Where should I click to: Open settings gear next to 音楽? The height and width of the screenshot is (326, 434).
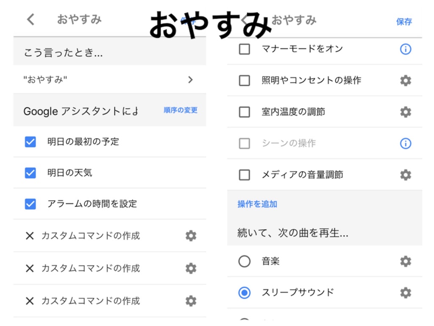405,261
